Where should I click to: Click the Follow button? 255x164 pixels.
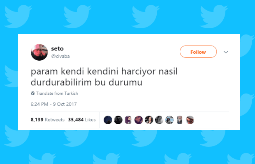click(198, 52)
